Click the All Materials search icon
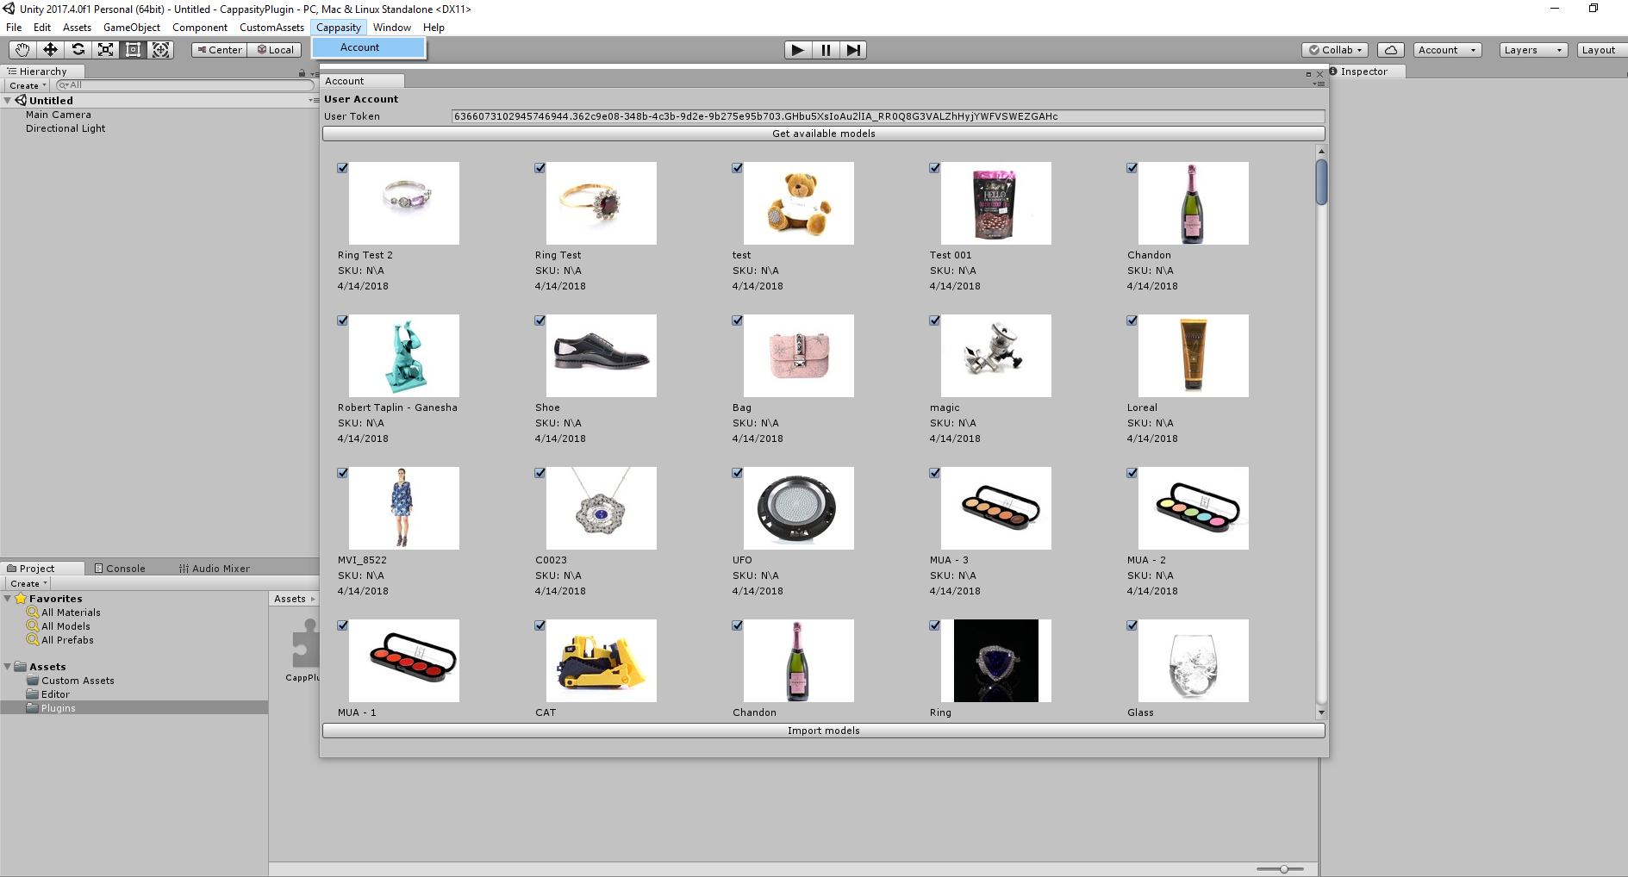1628x877 pixels. coord(33,613)
